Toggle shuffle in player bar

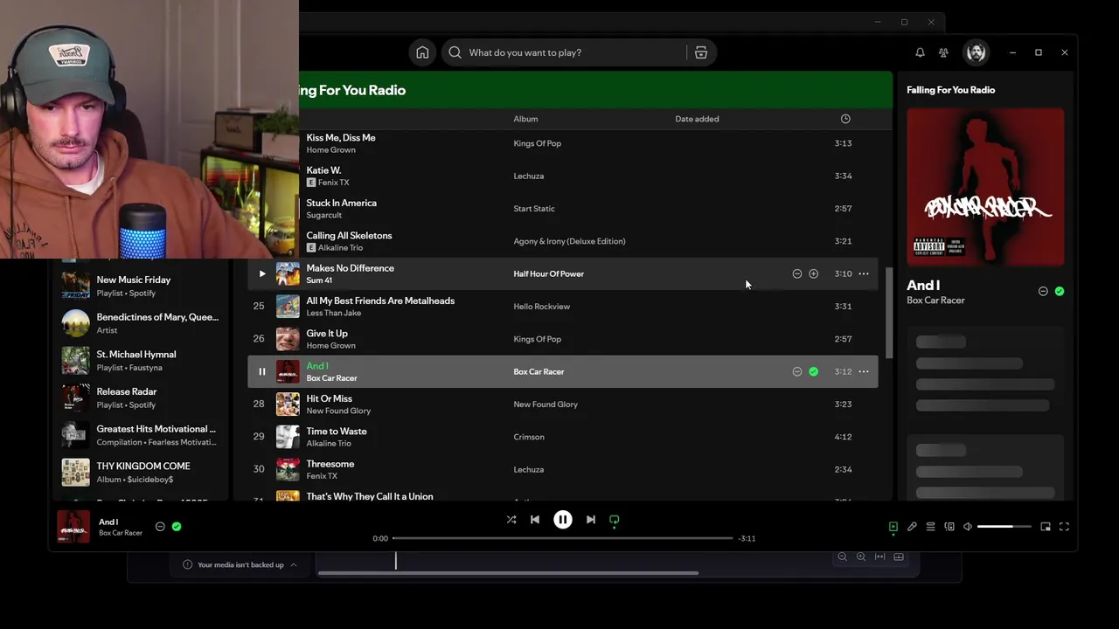point(511,520)
